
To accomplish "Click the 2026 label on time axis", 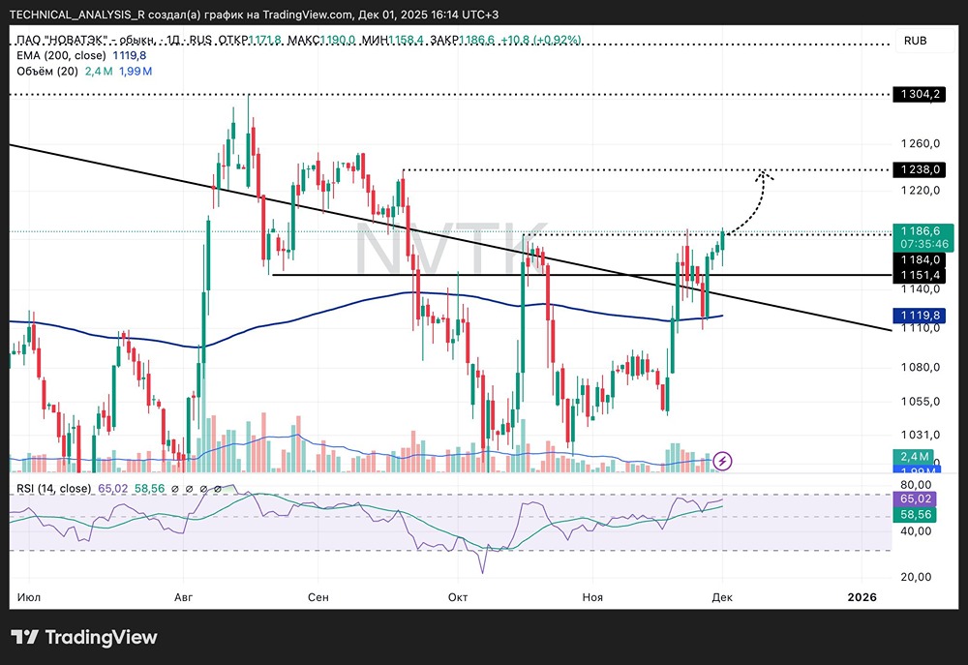I will 862,597.
